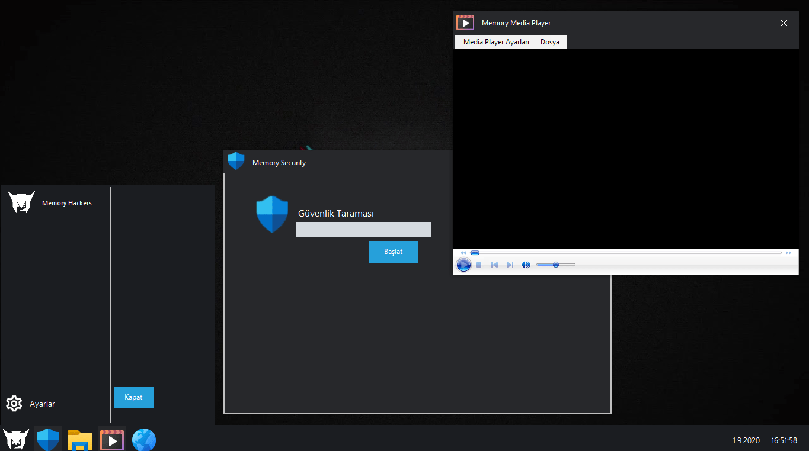Click the Memory Security window title text
The width and height of the screenshot is (809, 451).
279,163
